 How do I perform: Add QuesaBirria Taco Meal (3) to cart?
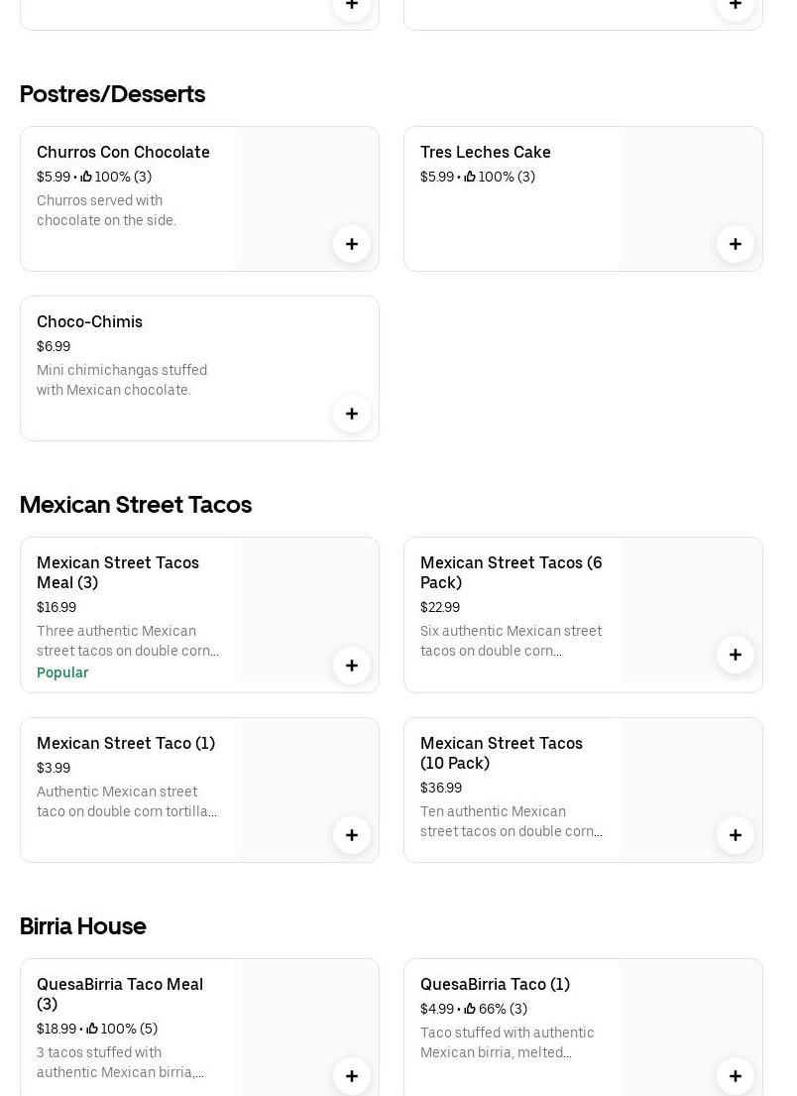352,1076
